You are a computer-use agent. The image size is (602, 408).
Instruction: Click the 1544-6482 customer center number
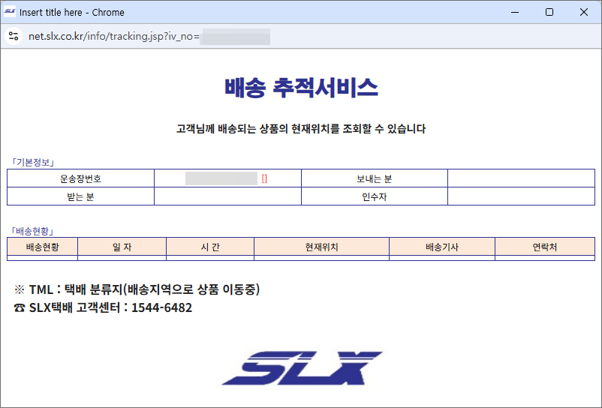(161, 307)
